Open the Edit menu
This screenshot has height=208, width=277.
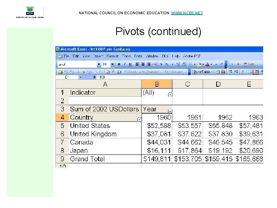pos(76,56)
